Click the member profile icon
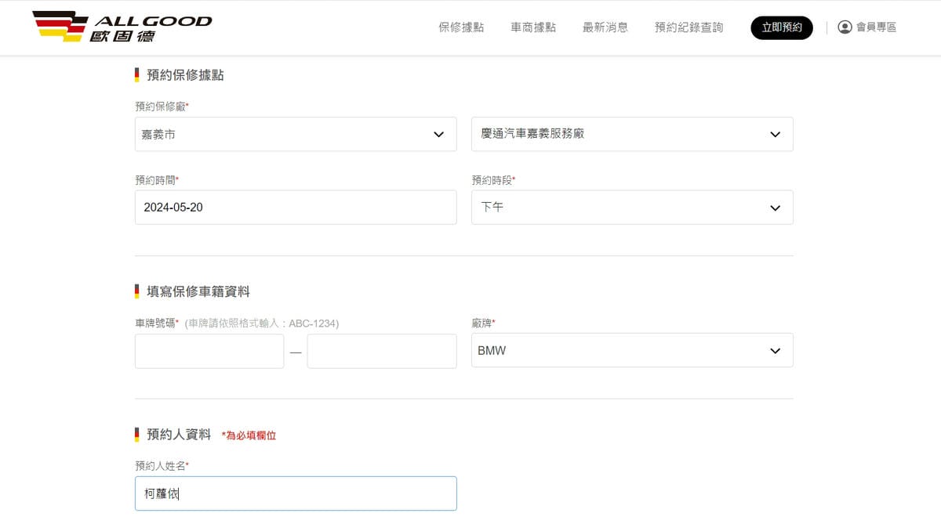 [845, 27]
